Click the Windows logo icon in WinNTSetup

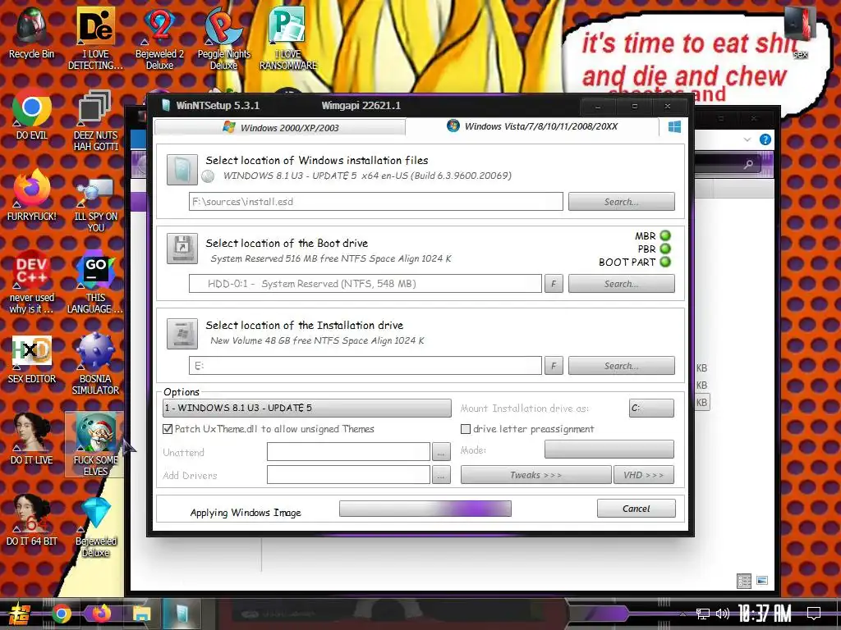(x=675, y=126)
